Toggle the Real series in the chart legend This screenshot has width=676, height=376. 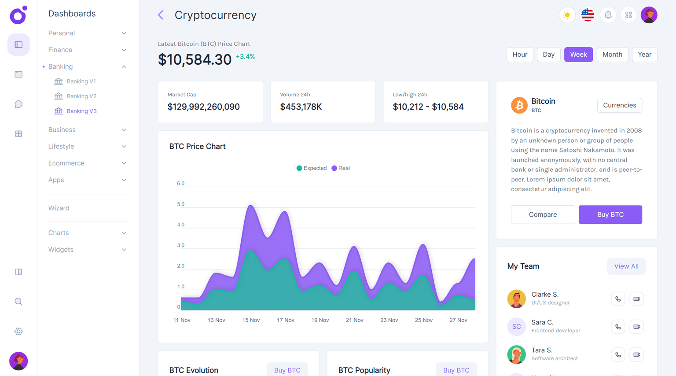(340, 168)
